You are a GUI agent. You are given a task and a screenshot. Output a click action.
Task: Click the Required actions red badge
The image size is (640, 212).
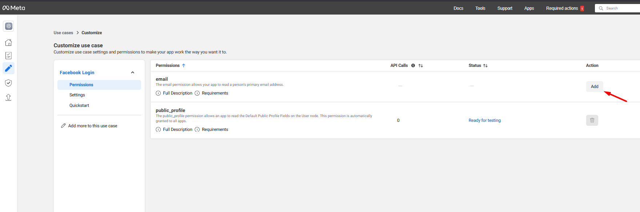coord(582,9)
